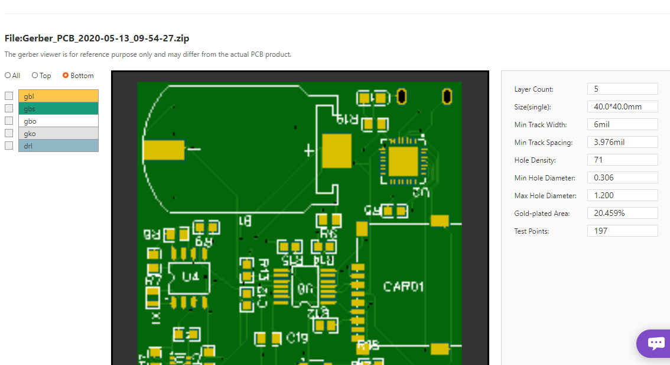Select the gko layer entry

click(x=58, y=133)
